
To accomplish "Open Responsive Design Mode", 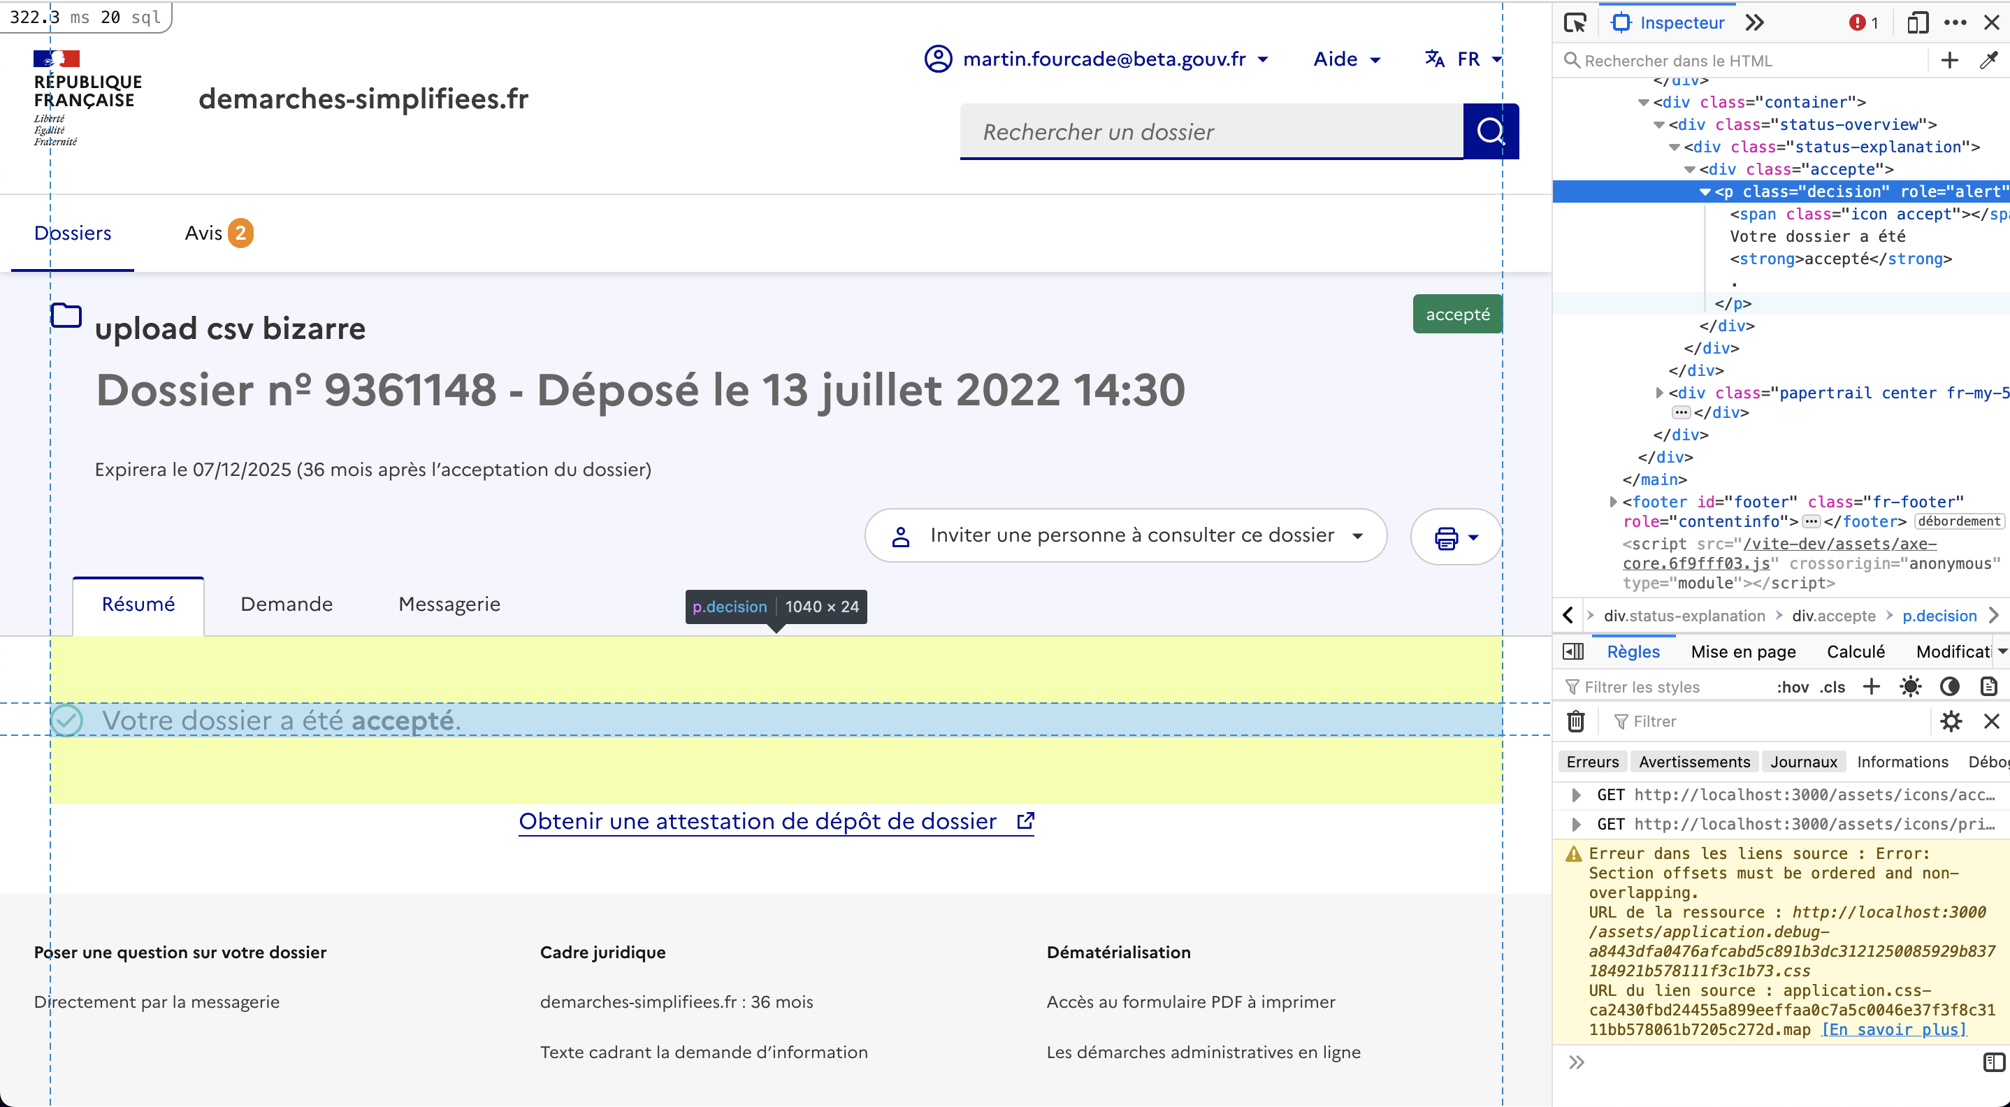I will pyautogui.click(x=1918, y=22).
